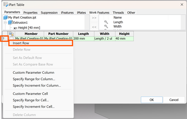Click OK to confirm the table

[x=152, y=100]
